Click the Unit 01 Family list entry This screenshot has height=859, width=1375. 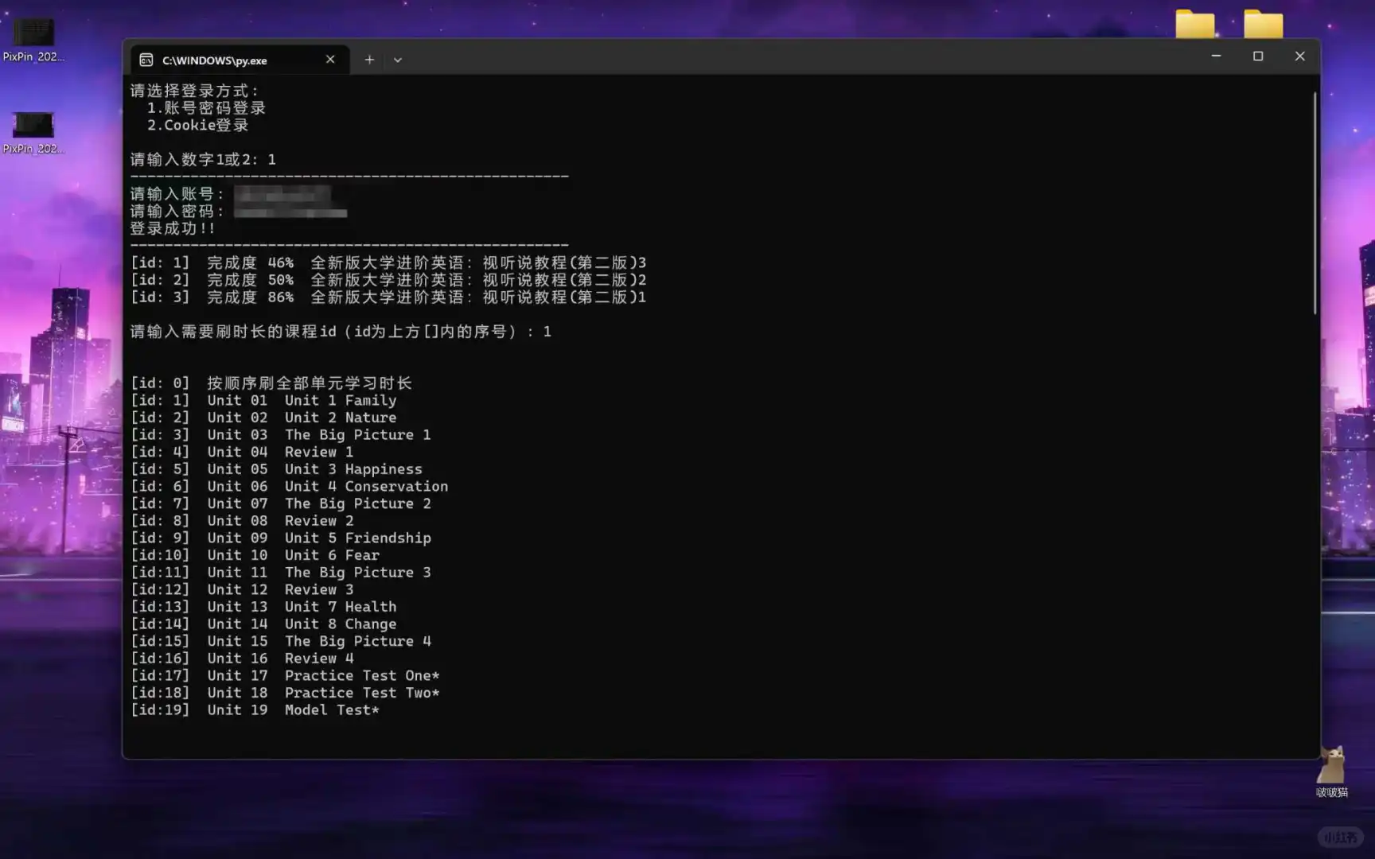(301, 400)
